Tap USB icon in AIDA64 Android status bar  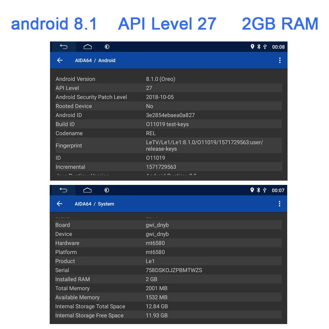tap(265, 47)
